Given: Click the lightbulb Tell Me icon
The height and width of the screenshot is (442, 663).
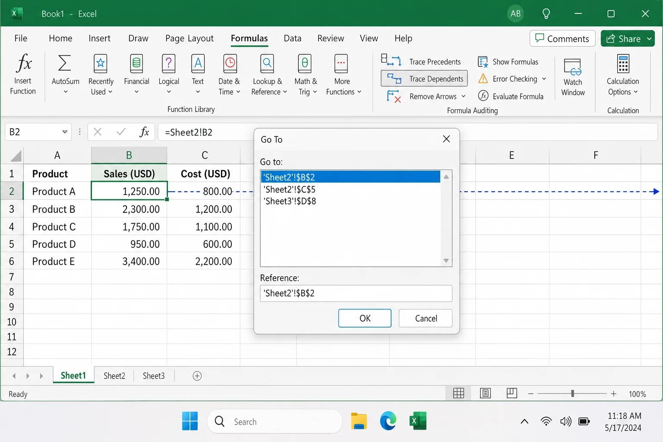Looking at the screenshot, I should [546, 14].
